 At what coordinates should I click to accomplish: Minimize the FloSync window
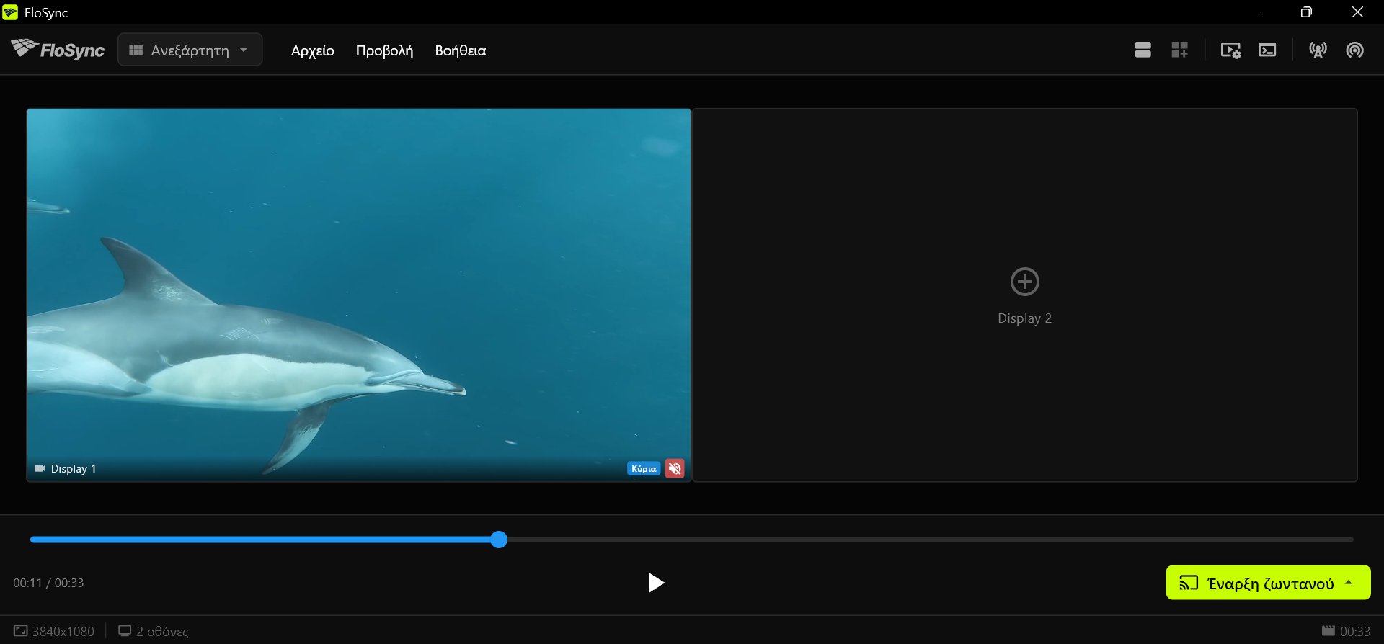[1256, 12]
